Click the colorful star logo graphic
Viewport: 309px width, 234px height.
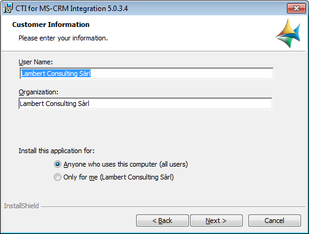(288, 33)
